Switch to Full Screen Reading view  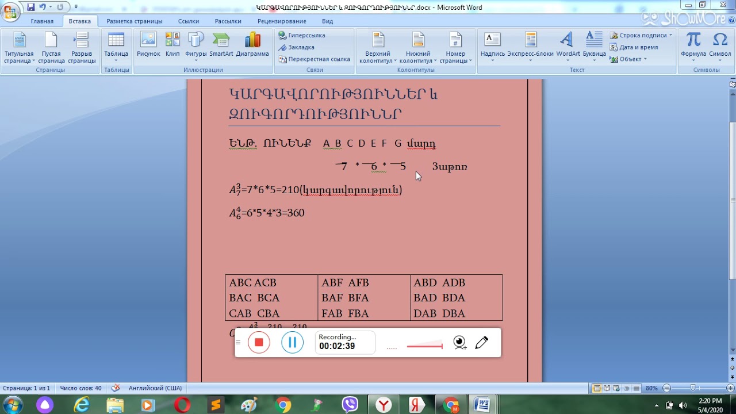tap(608, 388)
